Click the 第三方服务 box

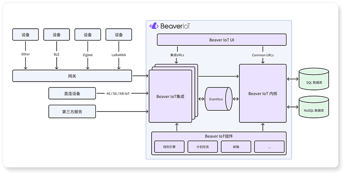coord(72,112)
